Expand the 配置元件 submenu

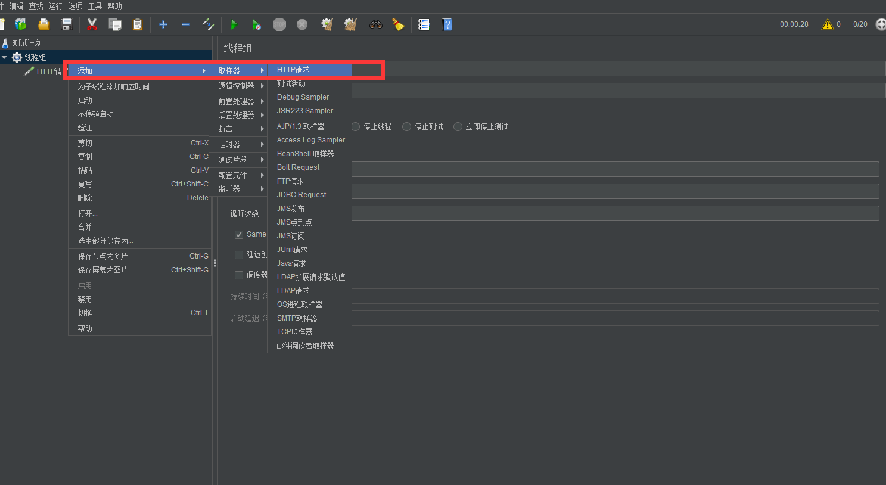(238, 175)
